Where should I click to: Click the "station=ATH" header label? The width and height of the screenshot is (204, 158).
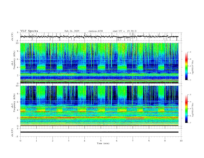pos(96,31)
